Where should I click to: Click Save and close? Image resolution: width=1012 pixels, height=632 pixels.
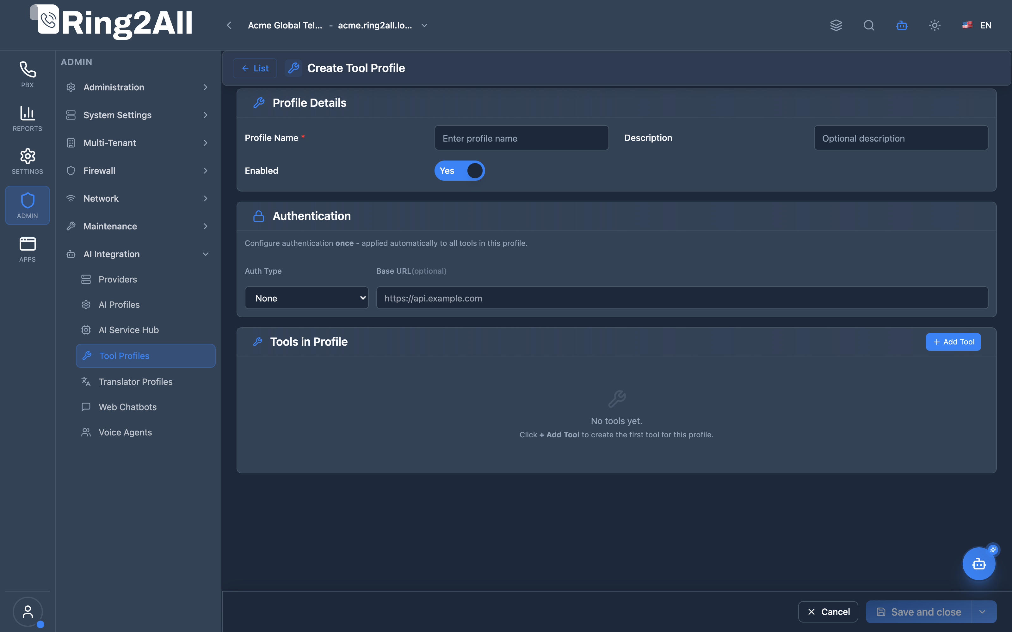[x=919, y=611]
